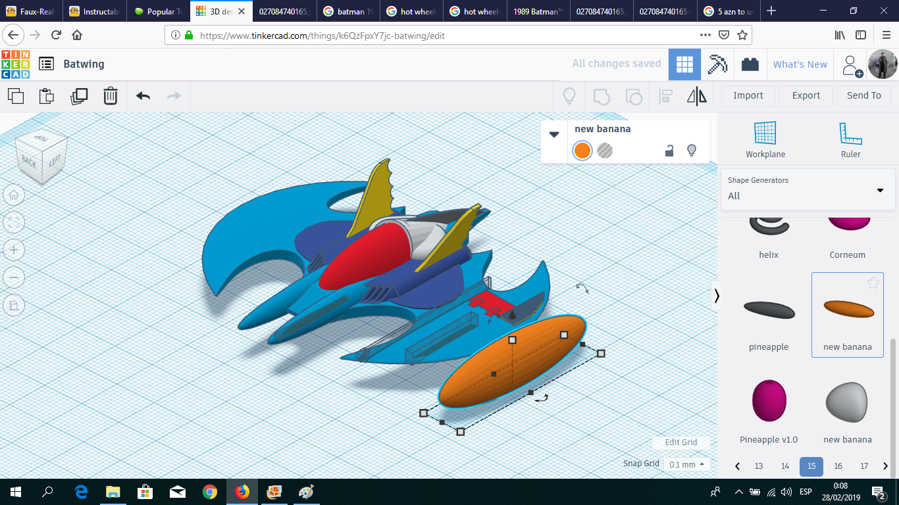Open the Snap Grid value dropdown
Screen dimensions: 899x505
coord(685,464)
